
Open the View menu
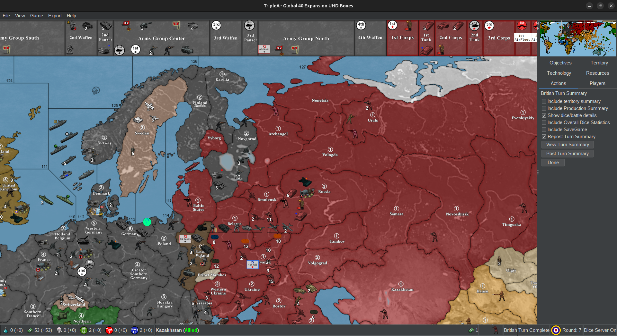point(20,16)
